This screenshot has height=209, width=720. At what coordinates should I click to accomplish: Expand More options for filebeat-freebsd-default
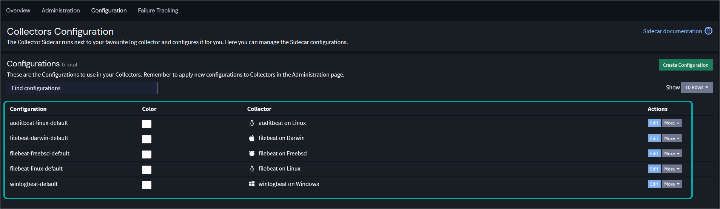(672, 154)
